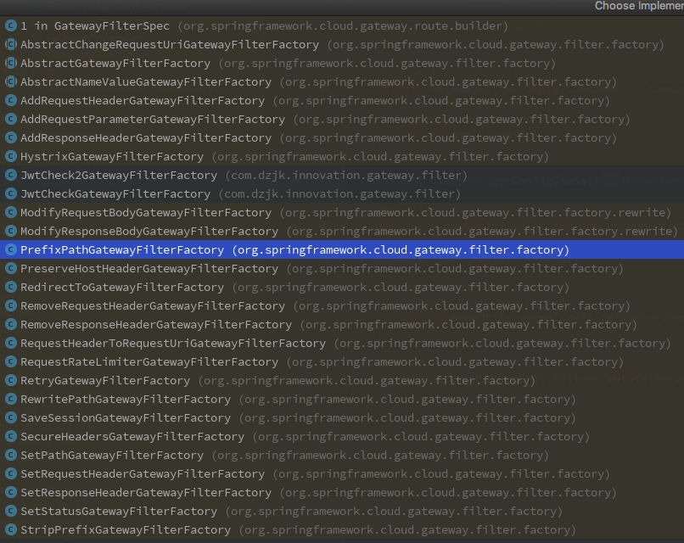Viewport: 684px width, 543px height.
Task: Pick ModifyResponseBodyGatewayFilterFactory entry
Action: tap(342, 231)
